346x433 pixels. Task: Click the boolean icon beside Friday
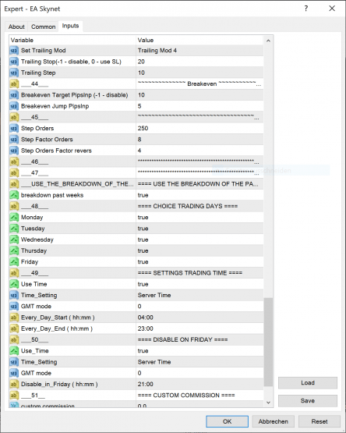point(14,262)
